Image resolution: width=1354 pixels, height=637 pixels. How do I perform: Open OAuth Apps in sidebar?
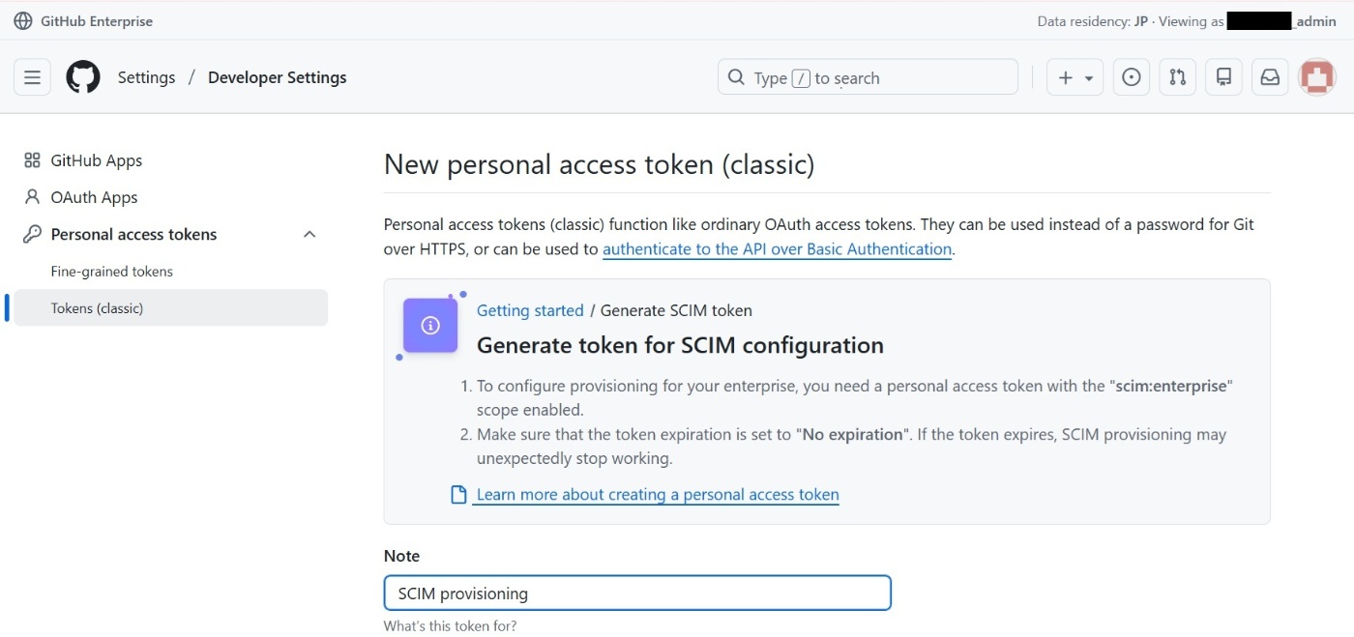94,197
